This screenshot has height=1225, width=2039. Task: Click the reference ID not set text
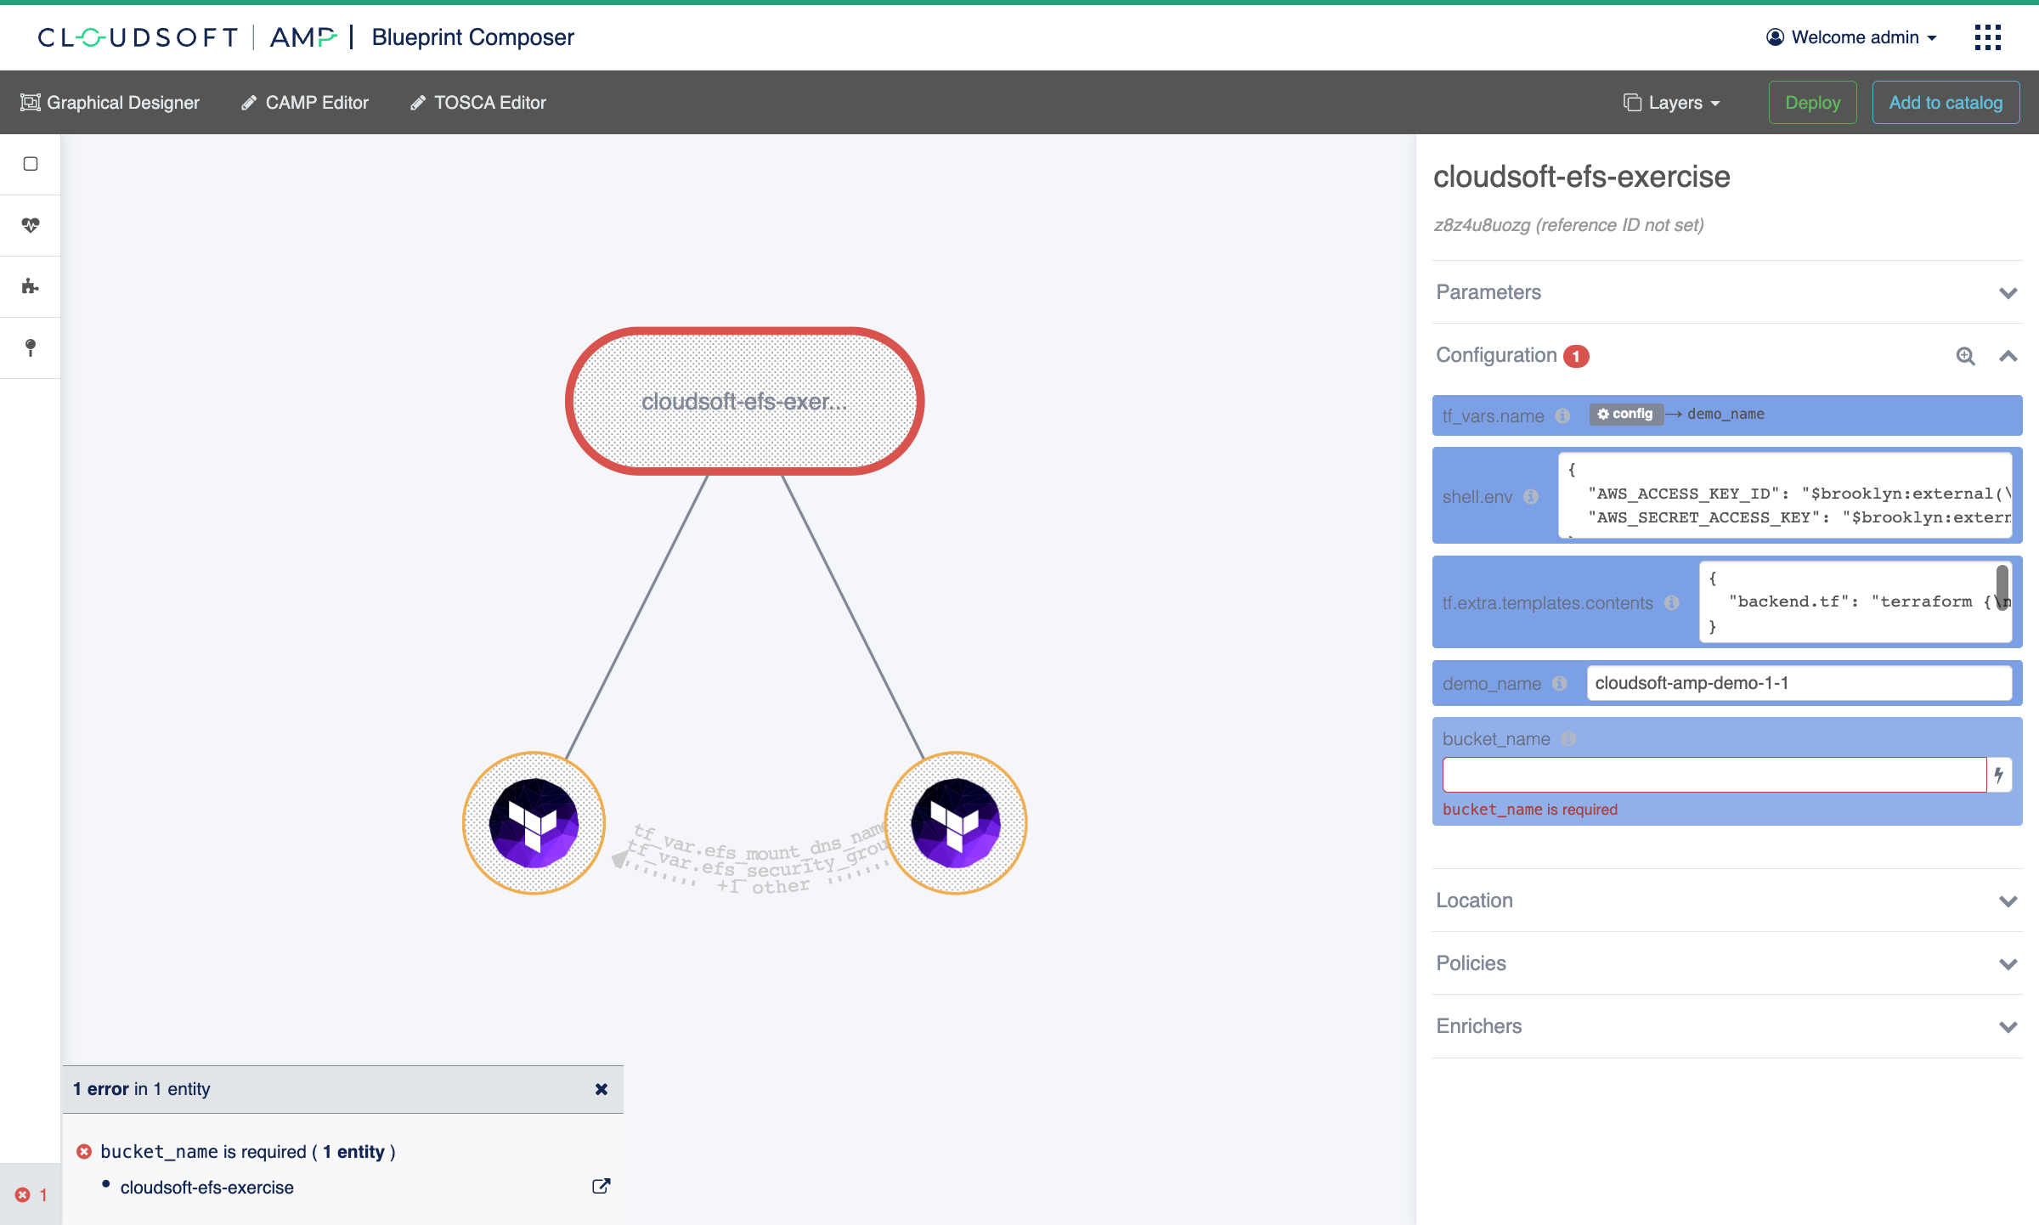point(1568,225)
